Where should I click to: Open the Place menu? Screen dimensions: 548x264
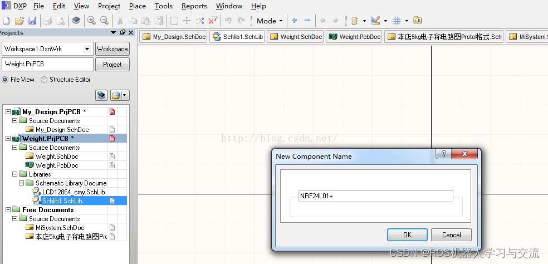pyautogui.click(x=138, y=6)
